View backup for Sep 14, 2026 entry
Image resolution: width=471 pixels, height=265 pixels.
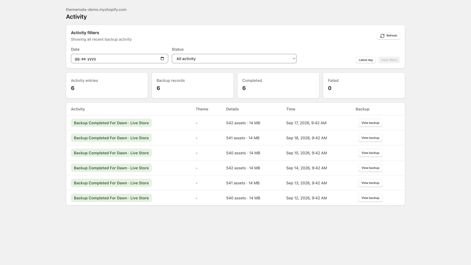pyautogui.click(x=370, y=168)
